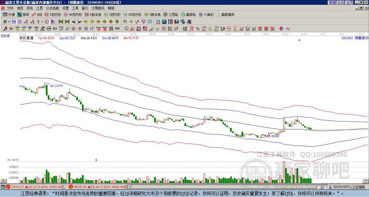This screenshot has width=369, height=197.
Task: Click the infinity loop icon
Action: (288, 29)
